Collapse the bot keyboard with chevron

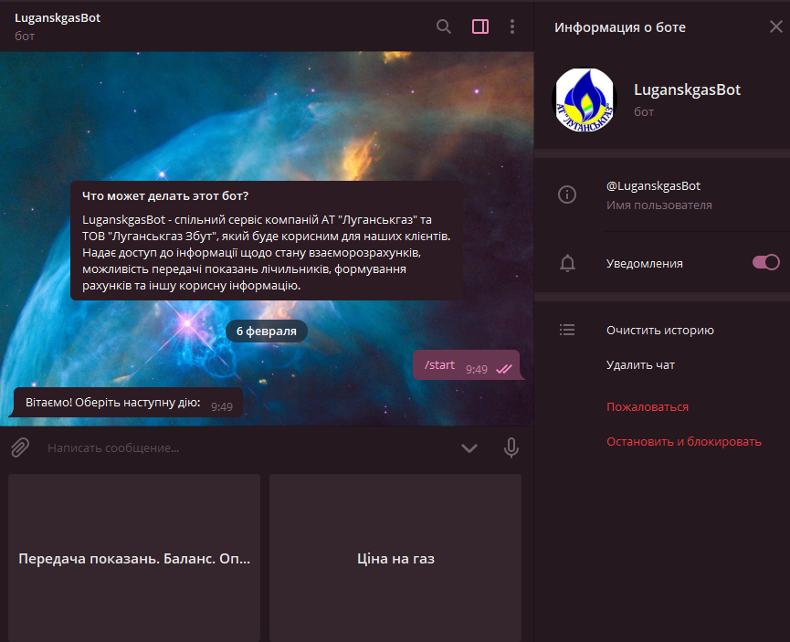coord(469,447)
